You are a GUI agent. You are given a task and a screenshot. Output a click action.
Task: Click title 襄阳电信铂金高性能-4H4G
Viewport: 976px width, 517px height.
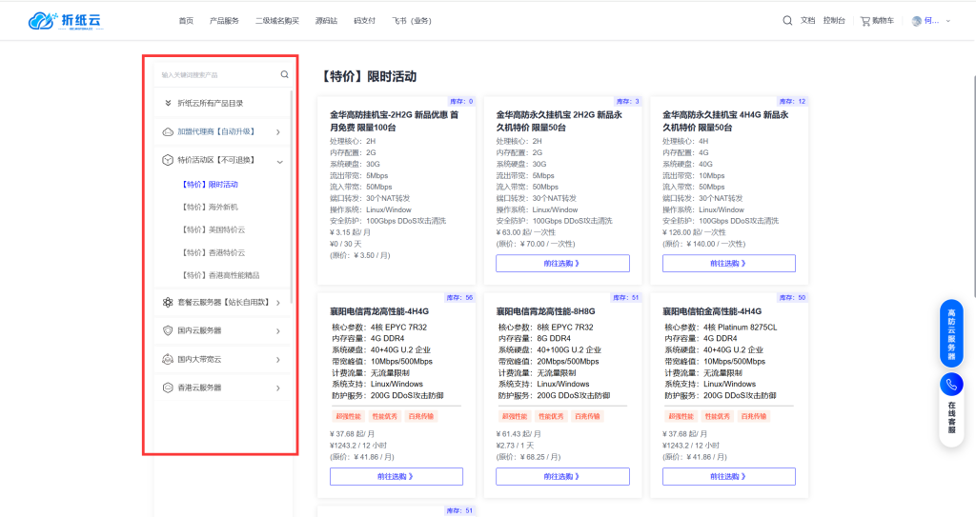tap(712, 311)
